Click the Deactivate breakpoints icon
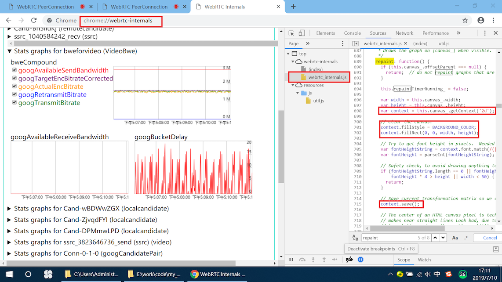502x282 pixels. click(x=349, y=260)
